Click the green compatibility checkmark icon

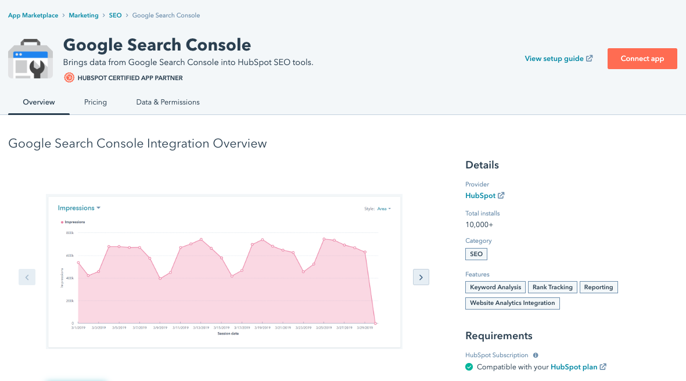point(469,367)
